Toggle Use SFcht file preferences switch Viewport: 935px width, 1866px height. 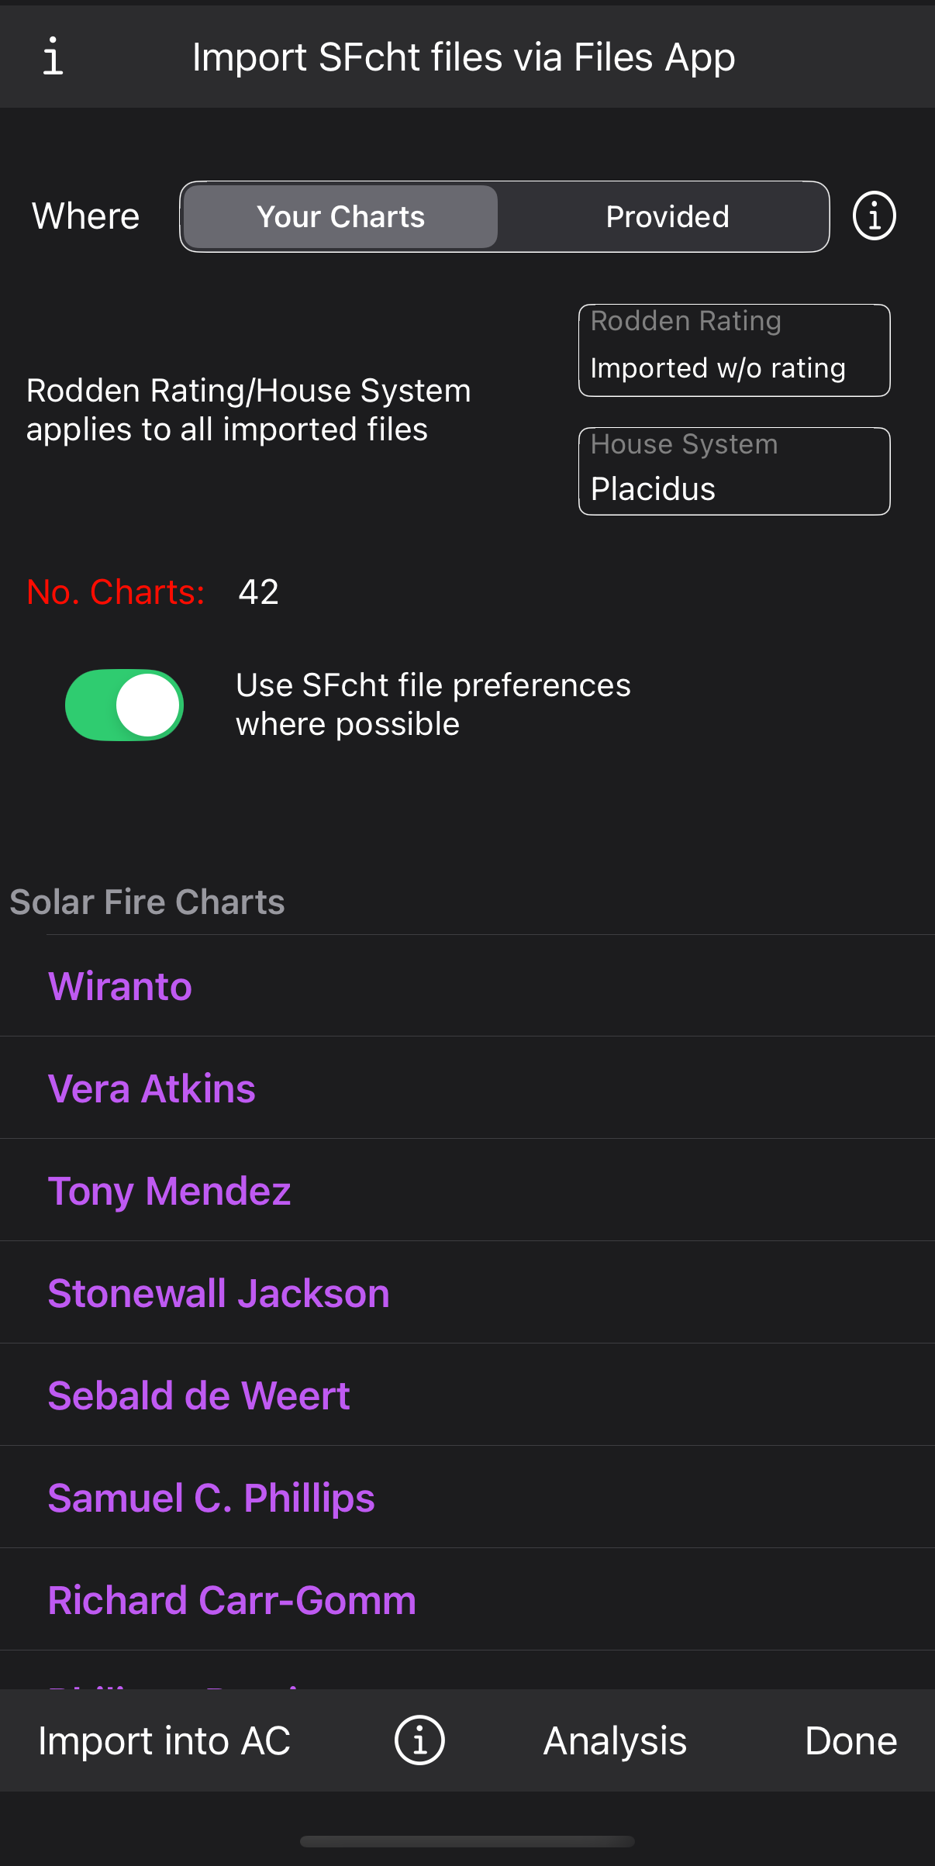(125, 705)
